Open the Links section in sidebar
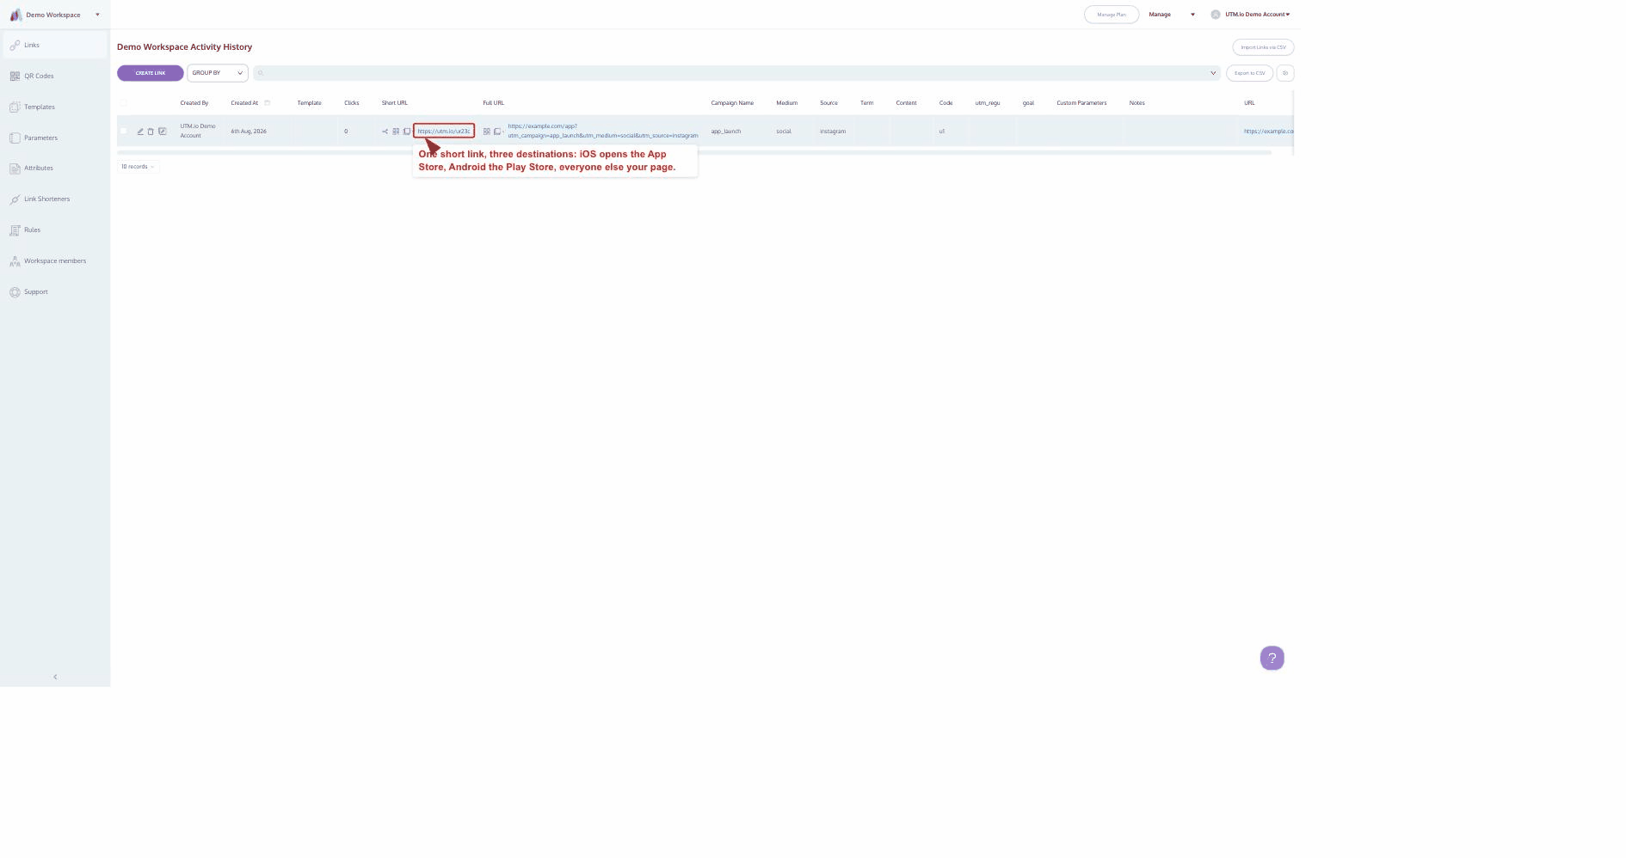 pos(55,45)
